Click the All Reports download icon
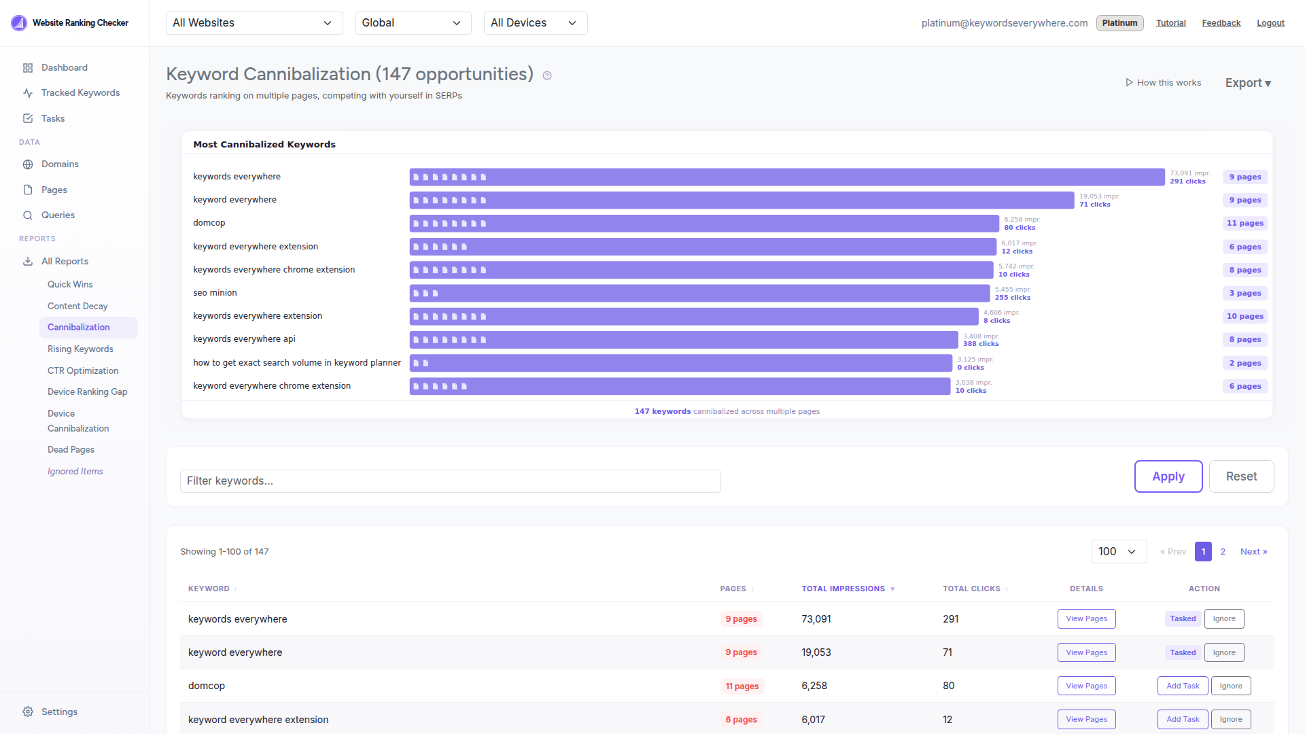The width and height of the screenshot is (1305, 734). pos(28,261)
